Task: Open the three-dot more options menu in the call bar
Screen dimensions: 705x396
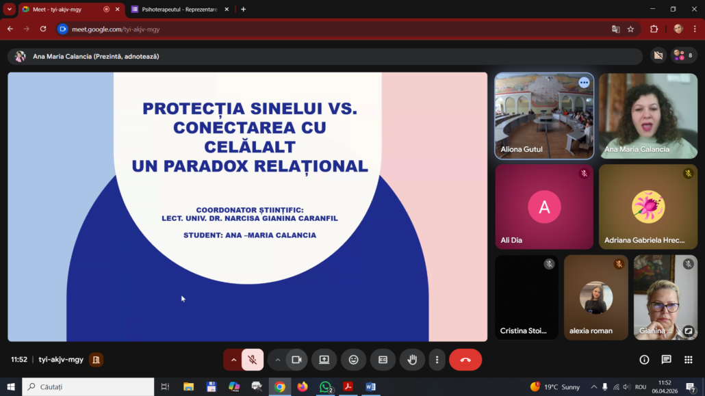Action: (x=437, y=360)
